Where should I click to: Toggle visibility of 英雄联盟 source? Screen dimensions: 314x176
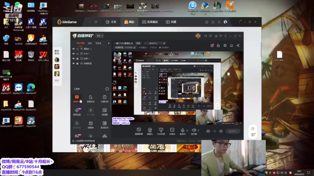[73, 63]
